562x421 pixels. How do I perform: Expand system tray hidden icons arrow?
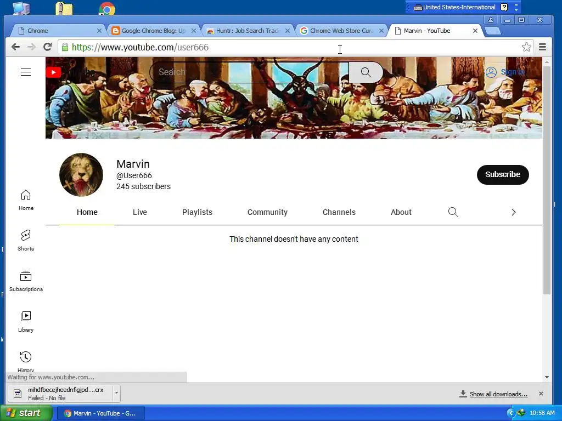coord(510,413)
